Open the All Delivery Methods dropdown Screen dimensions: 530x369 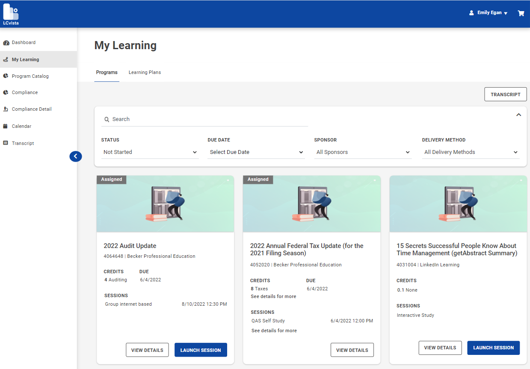pos(471,152)
